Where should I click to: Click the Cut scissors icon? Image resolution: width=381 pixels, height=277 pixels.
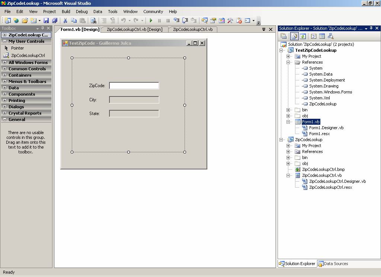(65, 21)
